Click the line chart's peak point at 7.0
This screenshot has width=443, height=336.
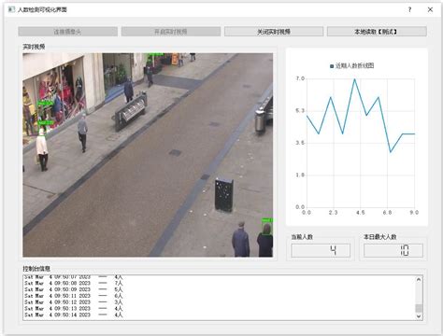(x=354, y=79)
